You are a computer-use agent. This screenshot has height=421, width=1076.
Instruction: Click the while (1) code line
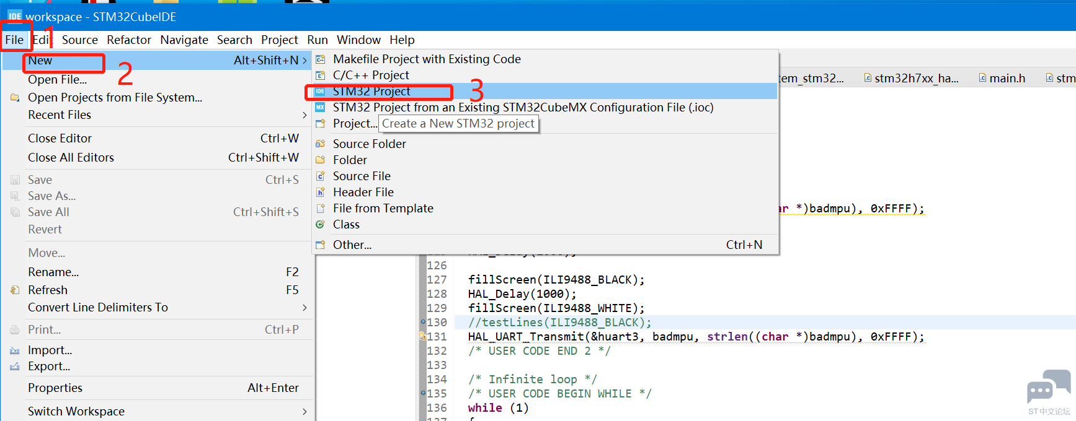click(x=499, y=407)
